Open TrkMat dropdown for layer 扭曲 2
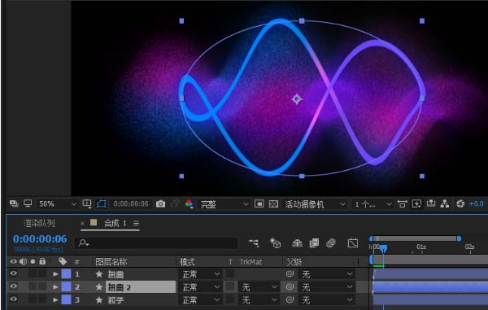 coord(259,287)
